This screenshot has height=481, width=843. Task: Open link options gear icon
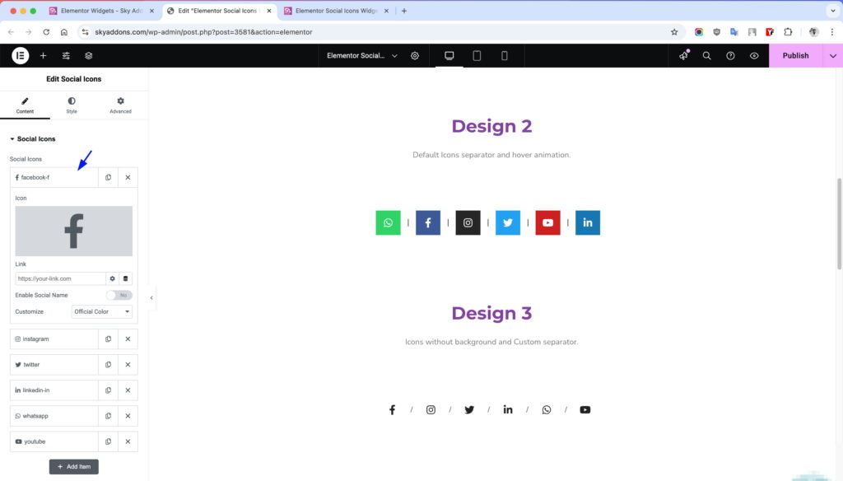112,278
